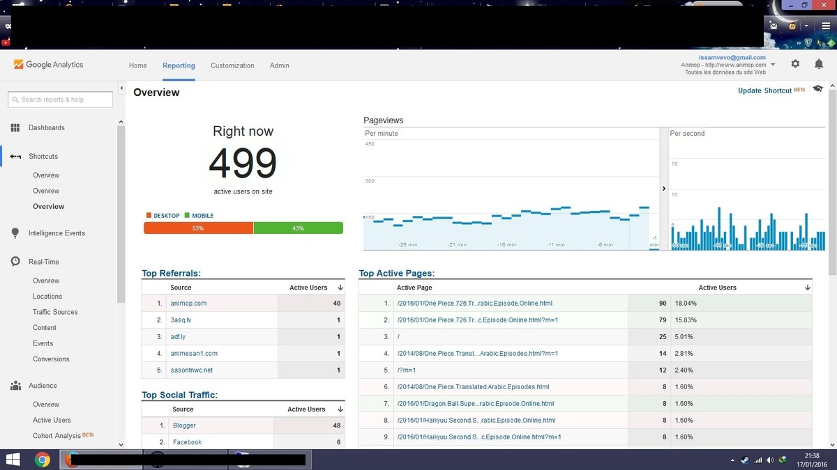Open the settings gear icon
The image size is (837, 470).
795,64
